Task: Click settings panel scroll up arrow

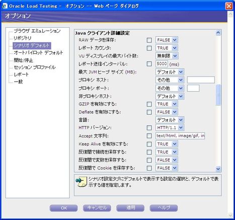Action: pos(218,33)
